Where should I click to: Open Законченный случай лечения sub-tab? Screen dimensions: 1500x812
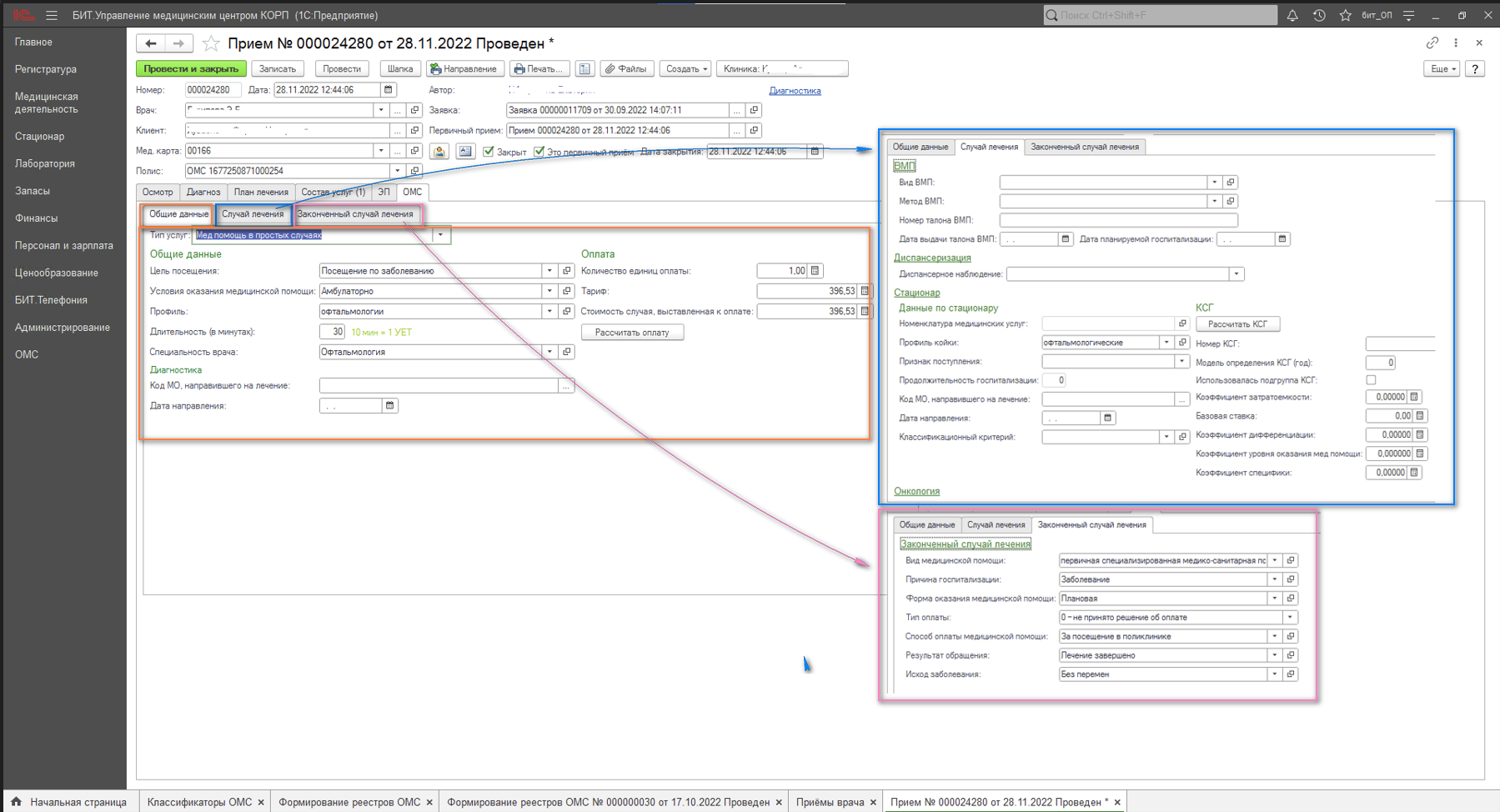[x=355, y=214]
